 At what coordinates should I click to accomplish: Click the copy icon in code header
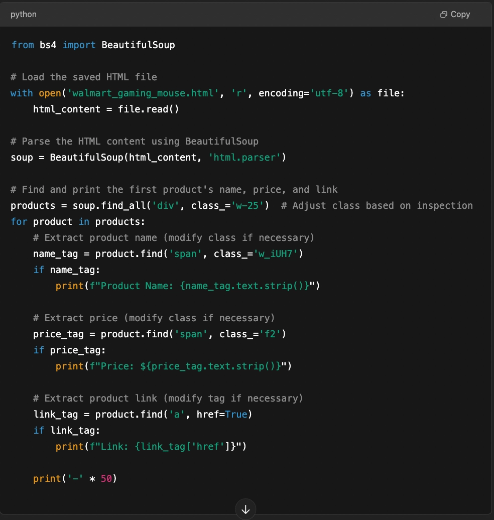pyautogui.click(x=443, y=15)
